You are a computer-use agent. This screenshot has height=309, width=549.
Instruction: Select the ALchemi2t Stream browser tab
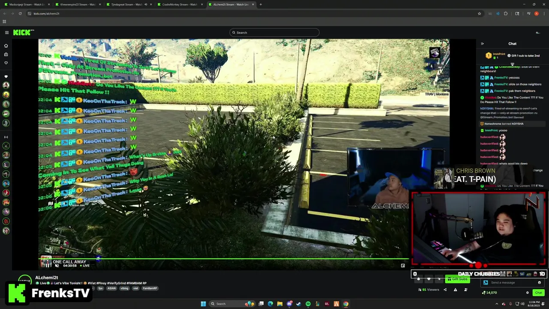coord(231,4)
